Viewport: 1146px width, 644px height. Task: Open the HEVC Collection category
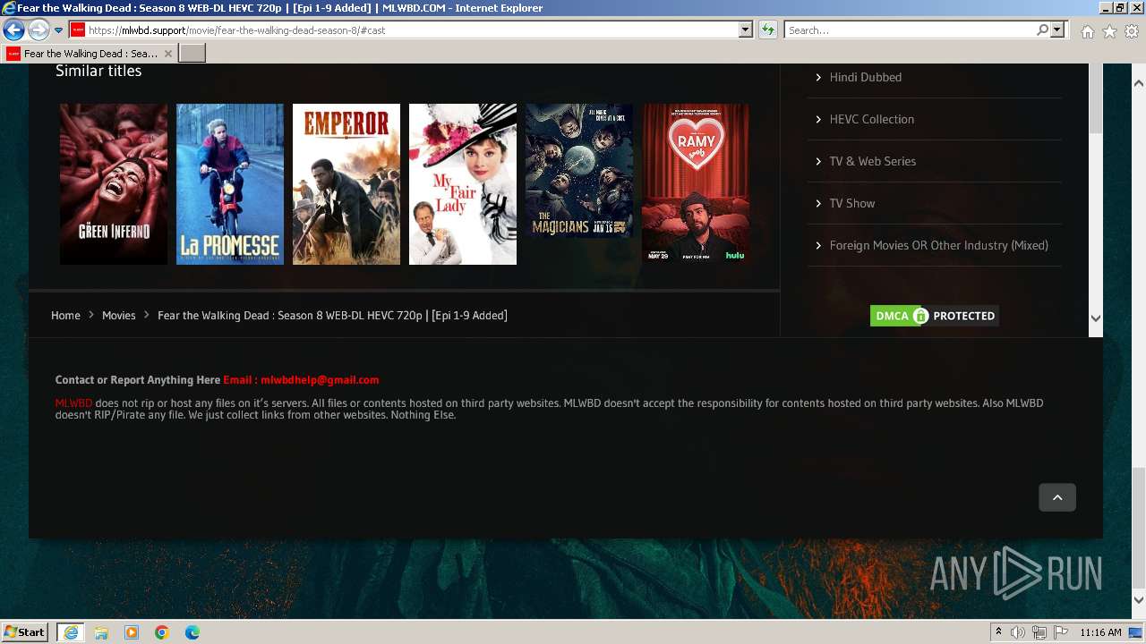click(x=871, y=119)
